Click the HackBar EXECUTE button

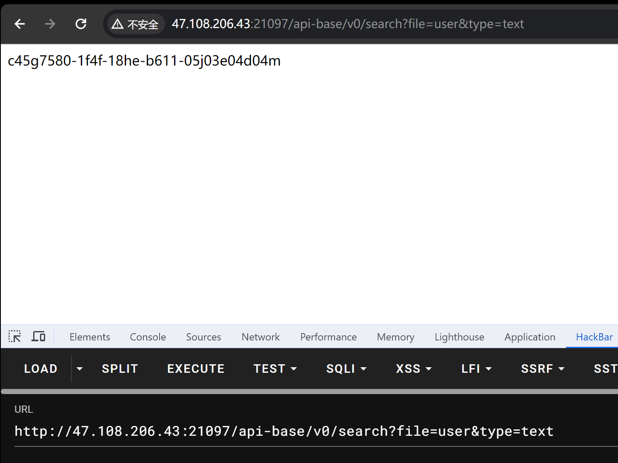click(196, 369)
